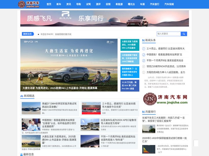Open 逸安启超充站全国布局 article title
This screenshot has height=156, width=209.
click(x=118, y=138)
